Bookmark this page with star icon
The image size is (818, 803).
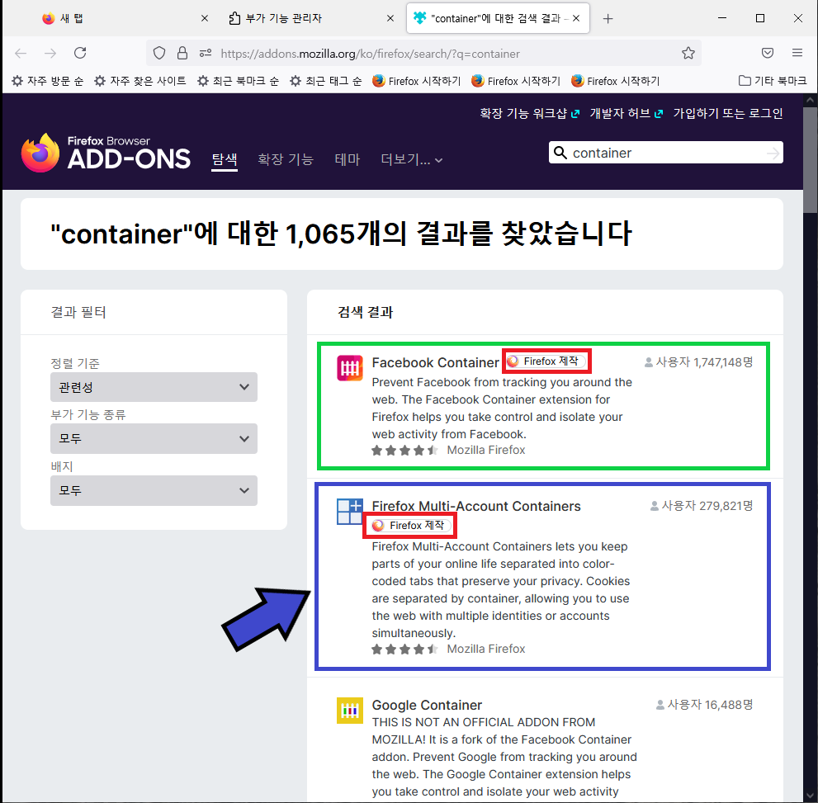688,53
